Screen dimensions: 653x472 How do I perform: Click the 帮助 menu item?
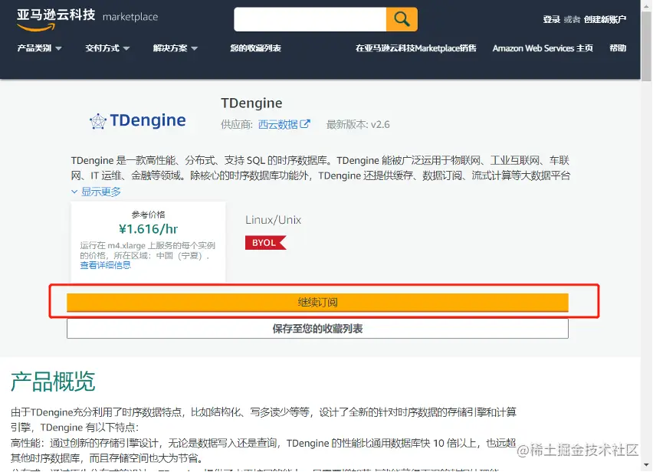pyautogui.click(x=619, y=47)
